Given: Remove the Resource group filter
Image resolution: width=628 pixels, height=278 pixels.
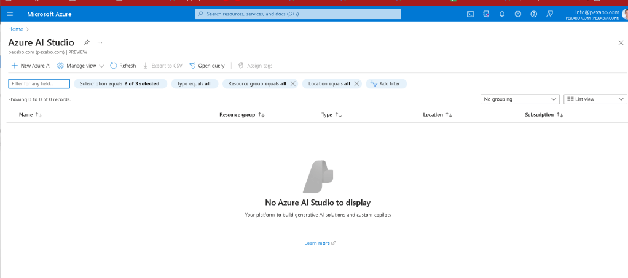Looking at the screenshot, I should point(292,83).
